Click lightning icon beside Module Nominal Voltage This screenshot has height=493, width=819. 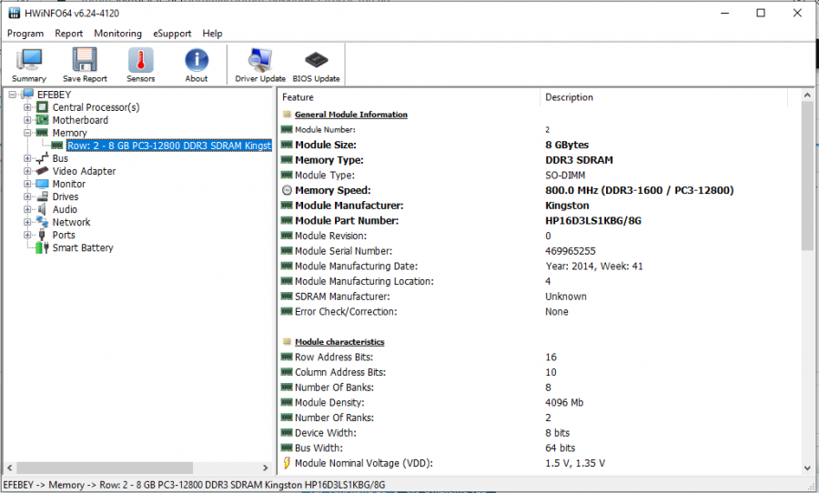[287, 463]
